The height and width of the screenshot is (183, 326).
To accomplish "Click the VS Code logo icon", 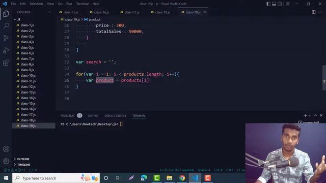I will 5,4.
